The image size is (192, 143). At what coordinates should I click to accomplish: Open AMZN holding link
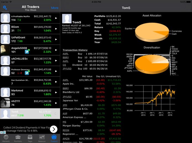tap(66, 139)
